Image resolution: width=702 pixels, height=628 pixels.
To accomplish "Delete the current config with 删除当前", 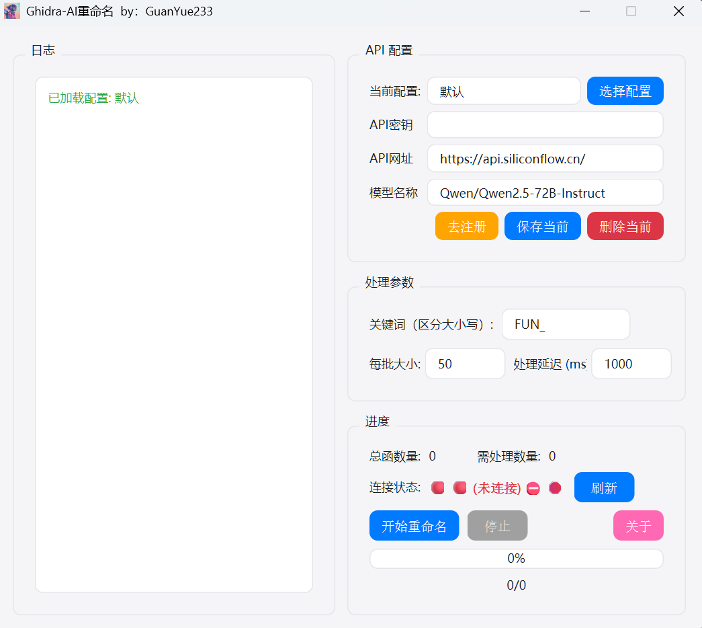I will tap(625, 226).
